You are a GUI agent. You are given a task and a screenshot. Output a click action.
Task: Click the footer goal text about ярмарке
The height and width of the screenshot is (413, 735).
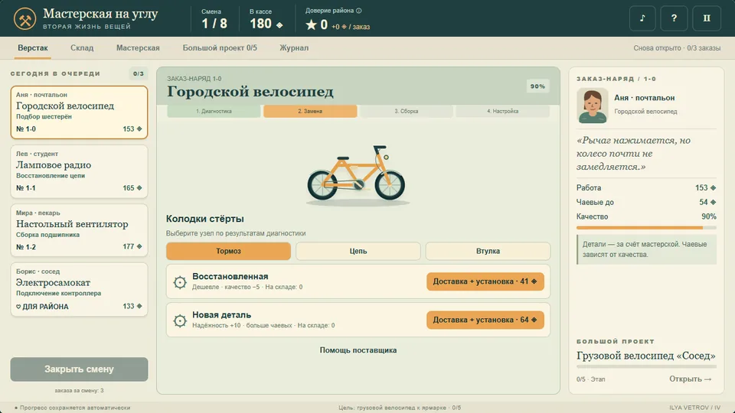point(400,408)
